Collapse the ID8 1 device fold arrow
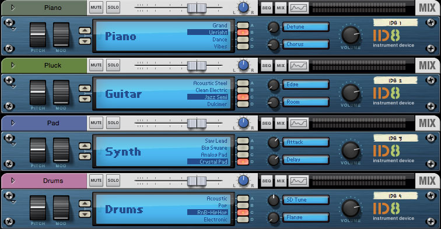The width and height of the screenshot is (441, 229). tap(13, 29)
